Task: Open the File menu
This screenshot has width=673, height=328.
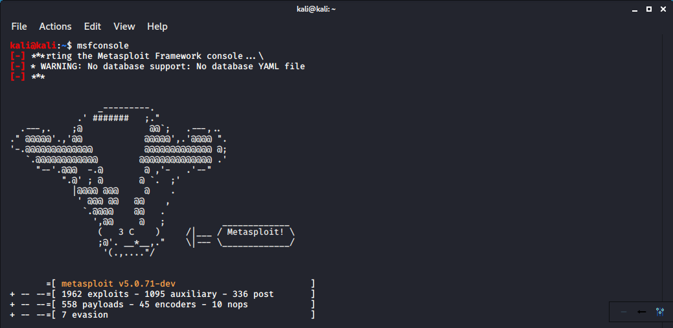Action: coord(19,27)
